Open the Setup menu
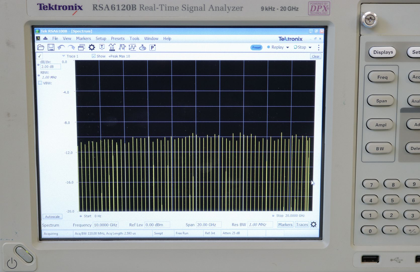This screenshot has height=272, width=420. tap(101, 39)
